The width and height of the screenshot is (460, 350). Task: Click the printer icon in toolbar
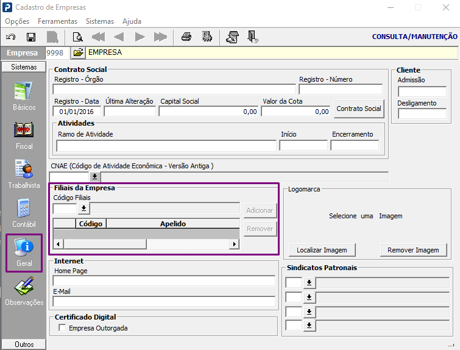186,37
